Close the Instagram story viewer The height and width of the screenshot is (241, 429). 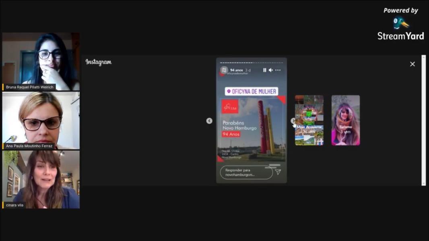[412, 64]
